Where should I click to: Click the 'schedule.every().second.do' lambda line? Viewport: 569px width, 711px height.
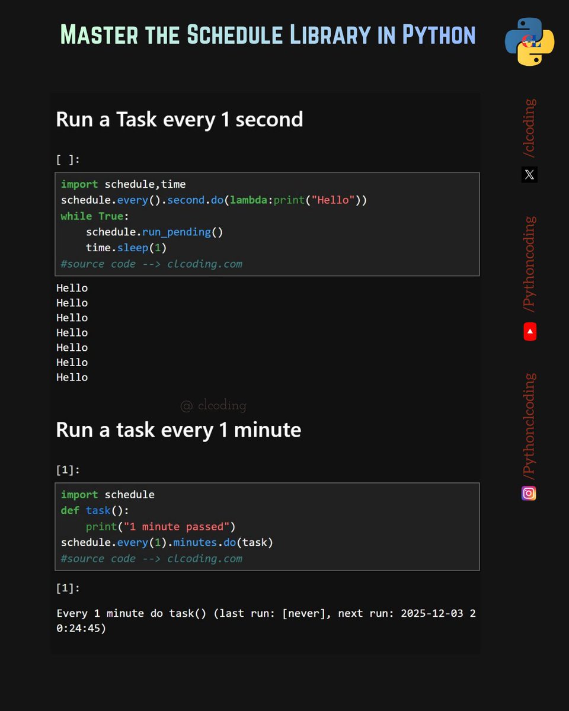(214, 200)
